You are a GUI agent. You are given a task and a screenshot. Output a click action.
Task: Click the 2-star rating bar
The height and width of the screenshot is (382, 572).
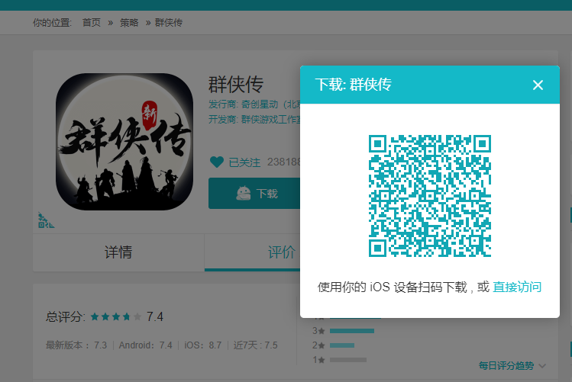coord(341,345)
